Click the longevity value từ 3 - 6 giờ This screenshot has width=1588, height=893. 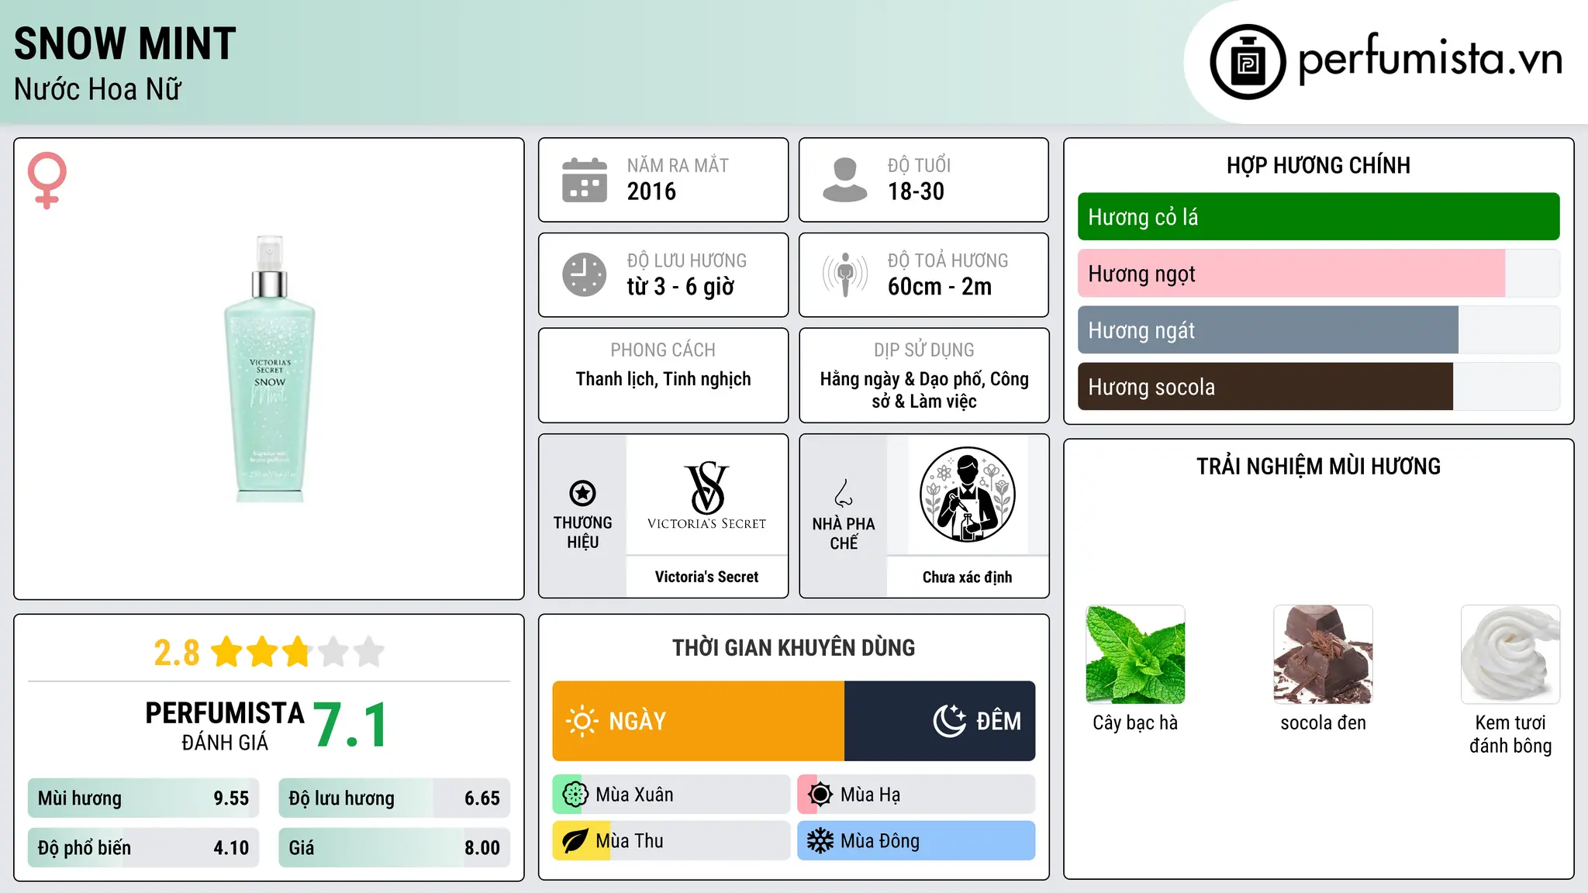[680, 287]
